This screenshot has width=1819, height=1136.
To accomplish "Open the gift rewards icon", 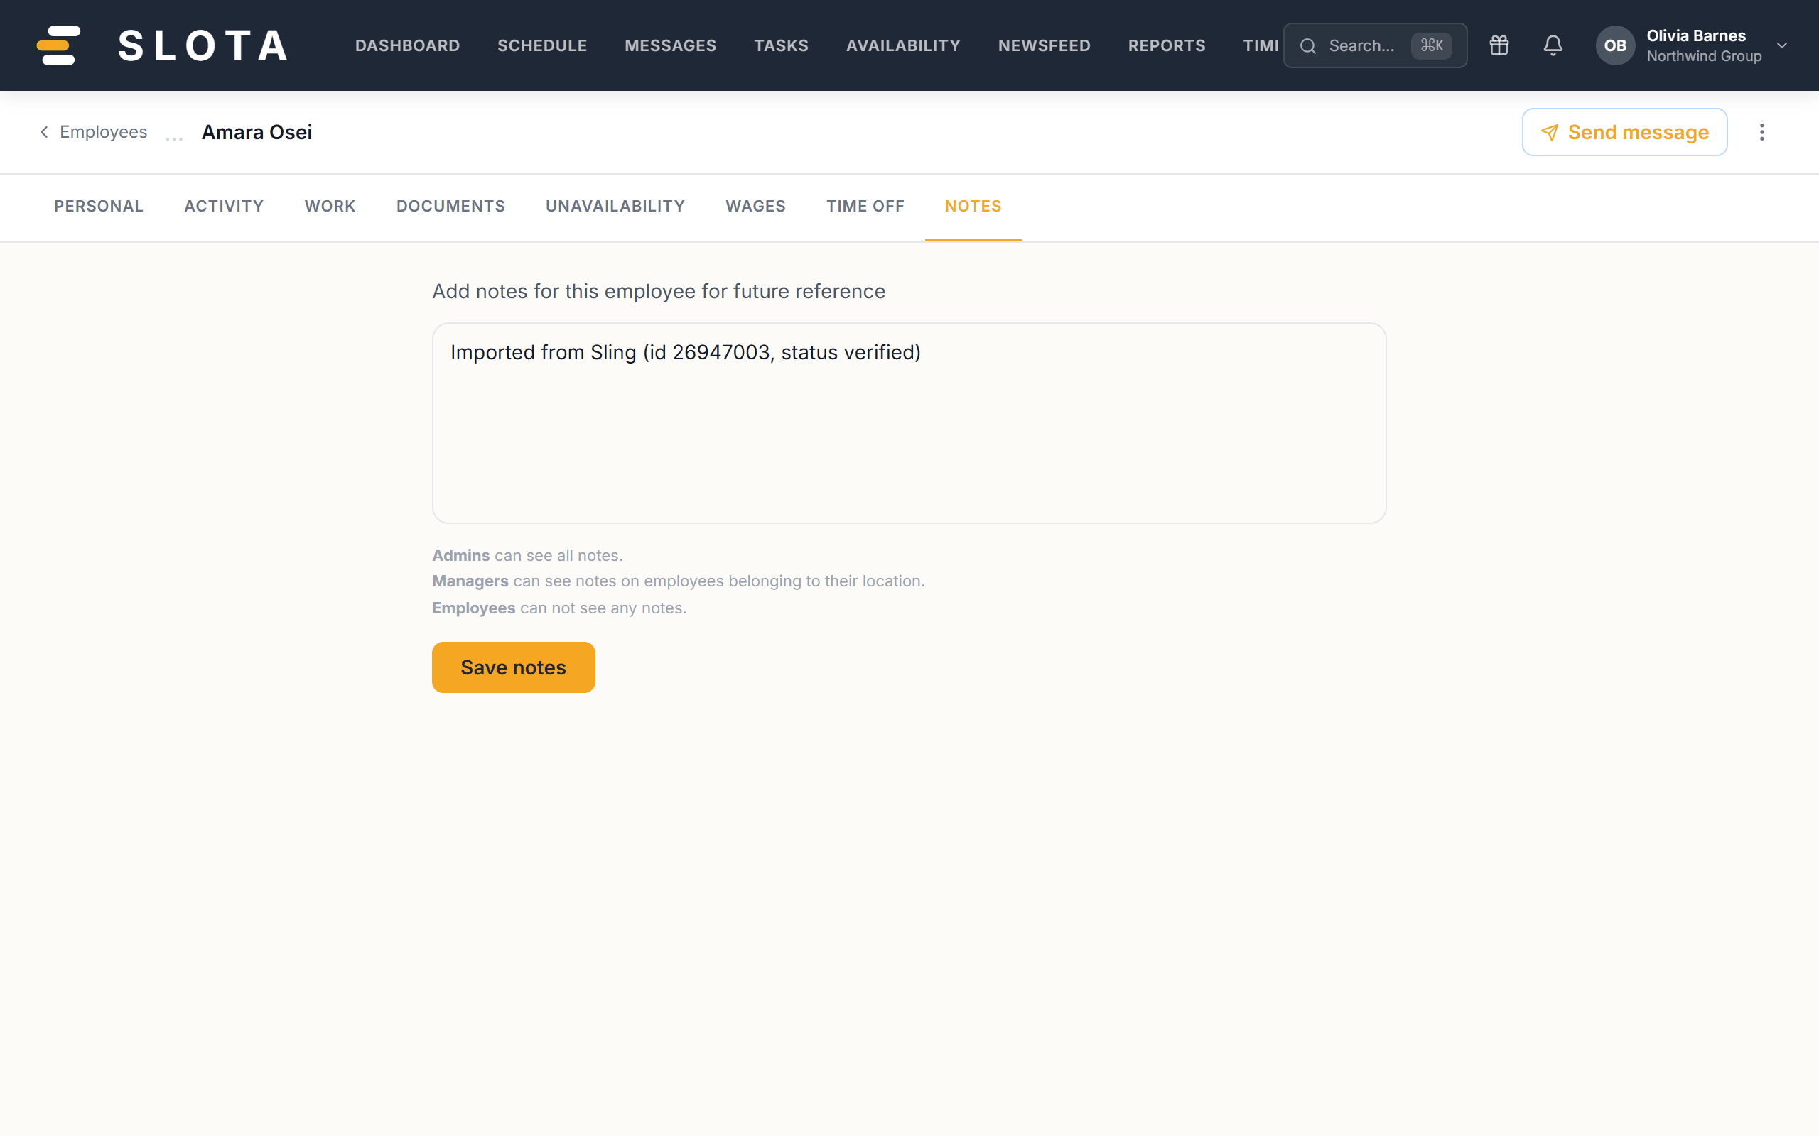I will click(x=1499, y=45).
